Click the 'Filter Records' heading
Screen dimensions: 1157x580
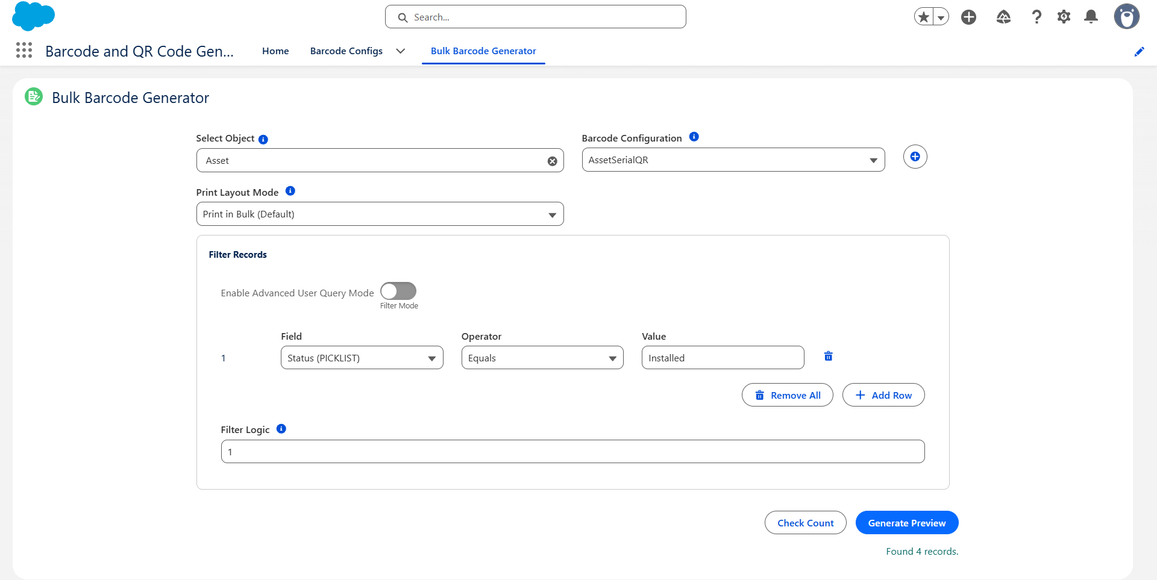coord(238,255)
